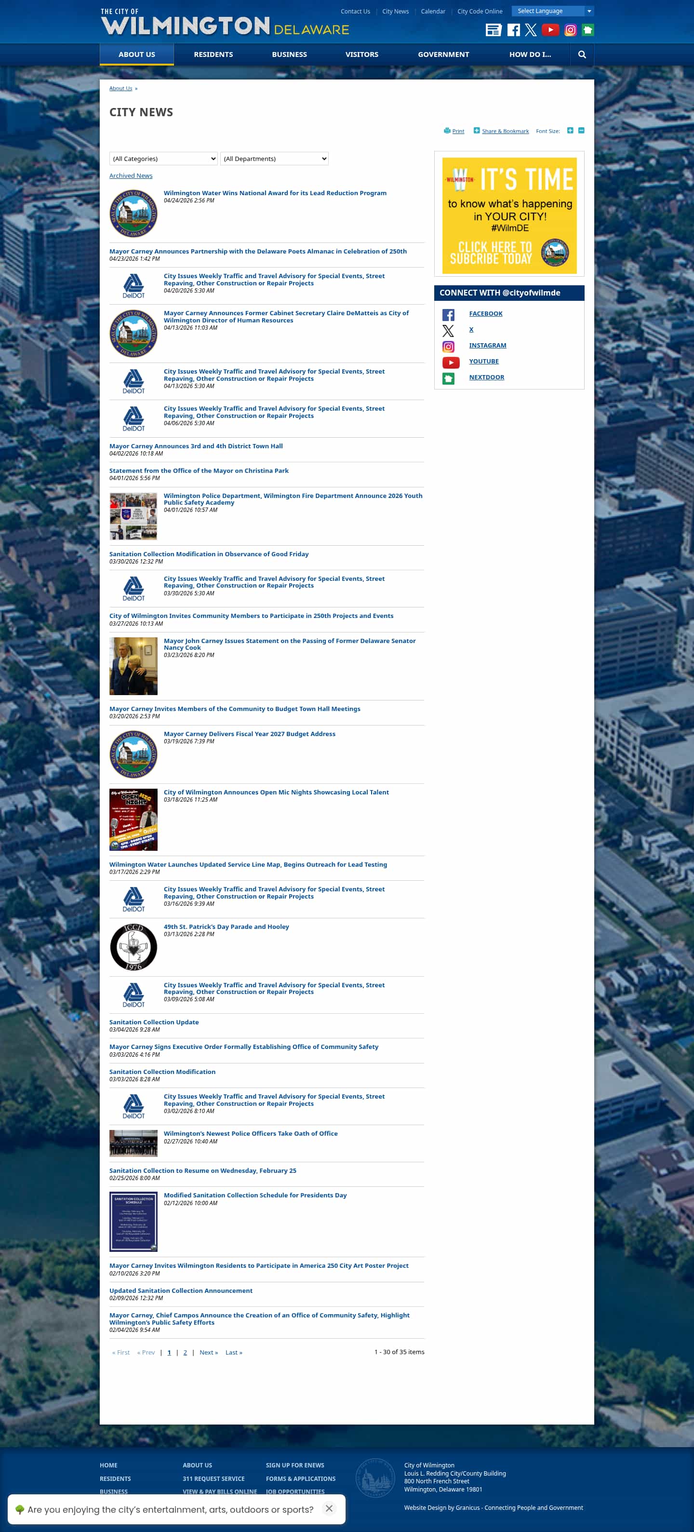Click Youth Public Safety Academy thumbnail

point(133,516)
